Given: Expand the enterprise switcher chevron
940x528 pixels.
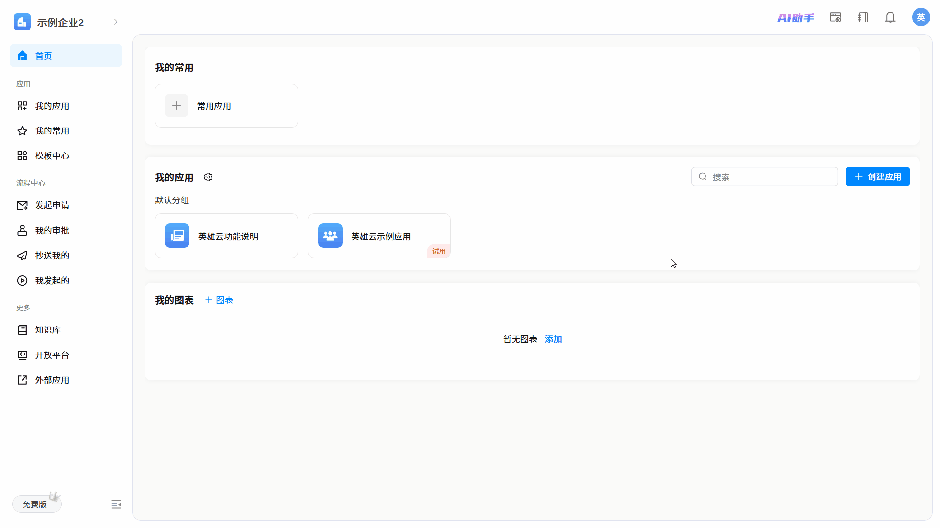Looking at the screenshot, I should [x=116, y=22].
